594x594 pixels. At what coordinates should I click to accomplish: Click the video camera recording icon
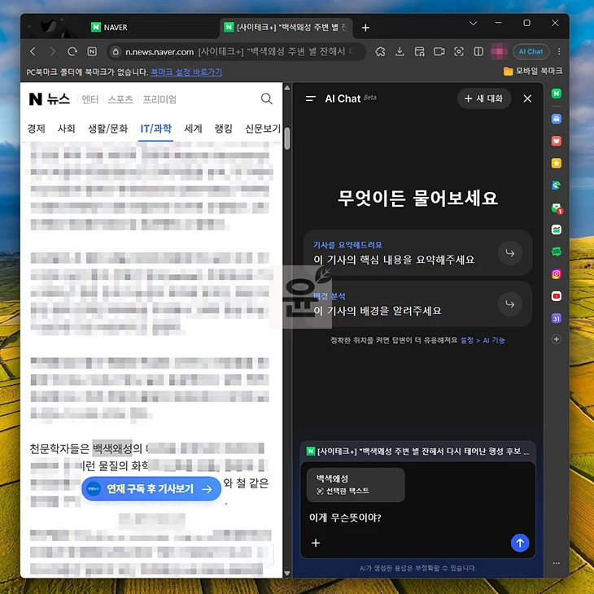pos(439,51)
